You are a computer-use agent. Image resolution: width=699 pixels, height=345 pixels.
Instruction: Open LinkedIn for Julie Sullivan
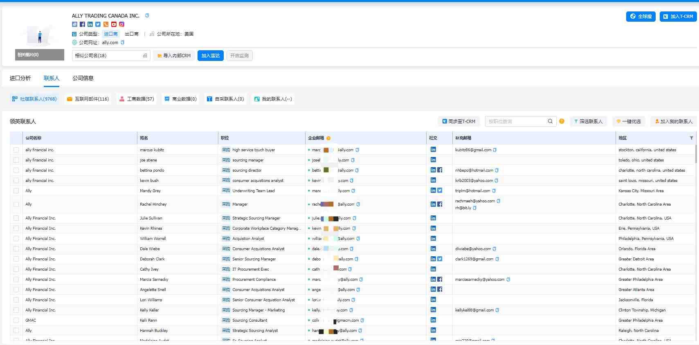tap(433, 218)
